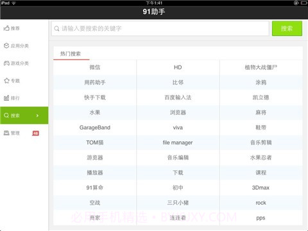Click the green 搜索 button
Screen dimensions: 308x231
287,28
